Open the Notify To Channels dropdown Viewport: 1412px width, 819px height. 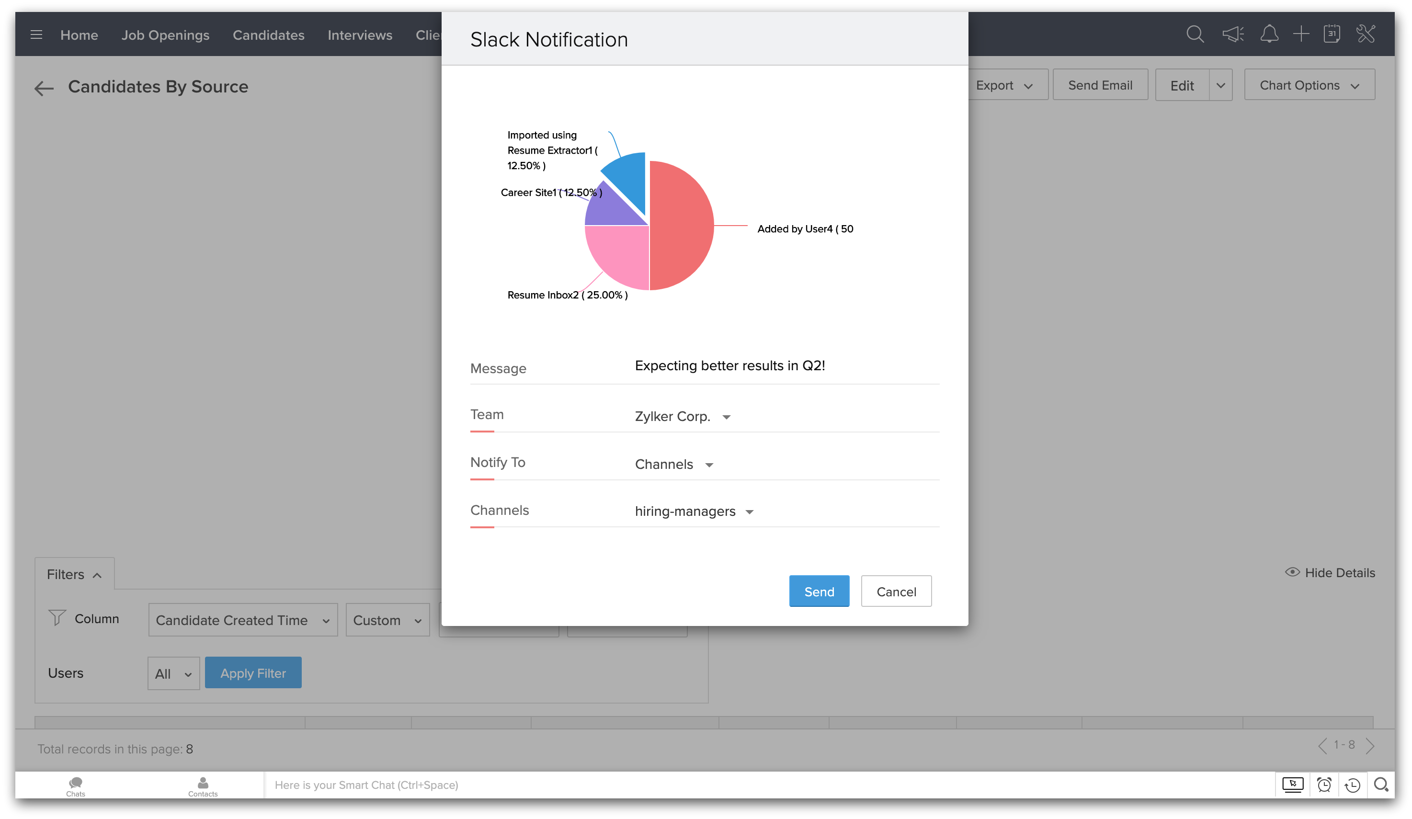673,465
